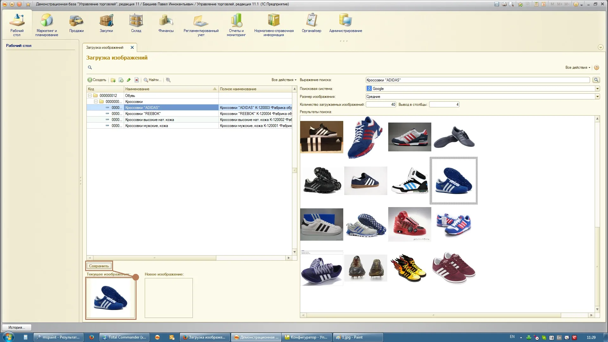Viewport: 608px width, 342px height.
Task: Click the green pencil edit icon
Action: coord(129,80)
